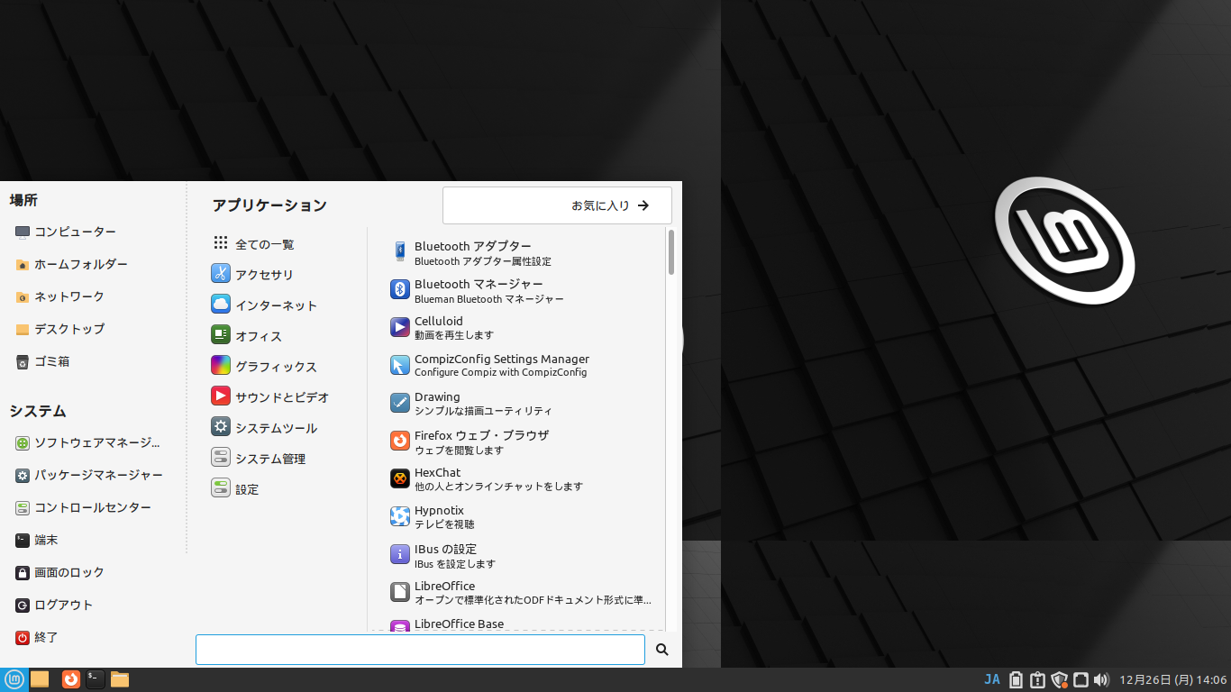
Task: Select the サウンドとビデオ category
Action: point(271,396)
